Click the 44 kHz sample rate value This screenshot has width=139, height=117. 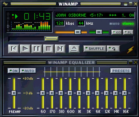coord(81,23)
